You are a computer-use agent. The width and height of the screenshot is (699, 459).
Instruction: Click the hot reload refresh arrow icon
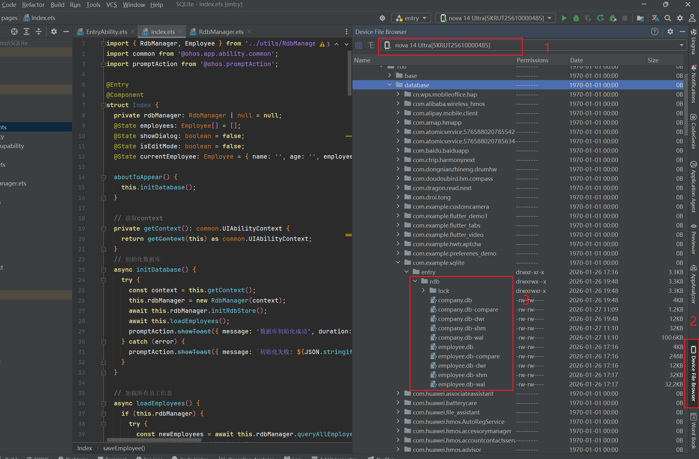pyautogui.click(x=600, y=18)
